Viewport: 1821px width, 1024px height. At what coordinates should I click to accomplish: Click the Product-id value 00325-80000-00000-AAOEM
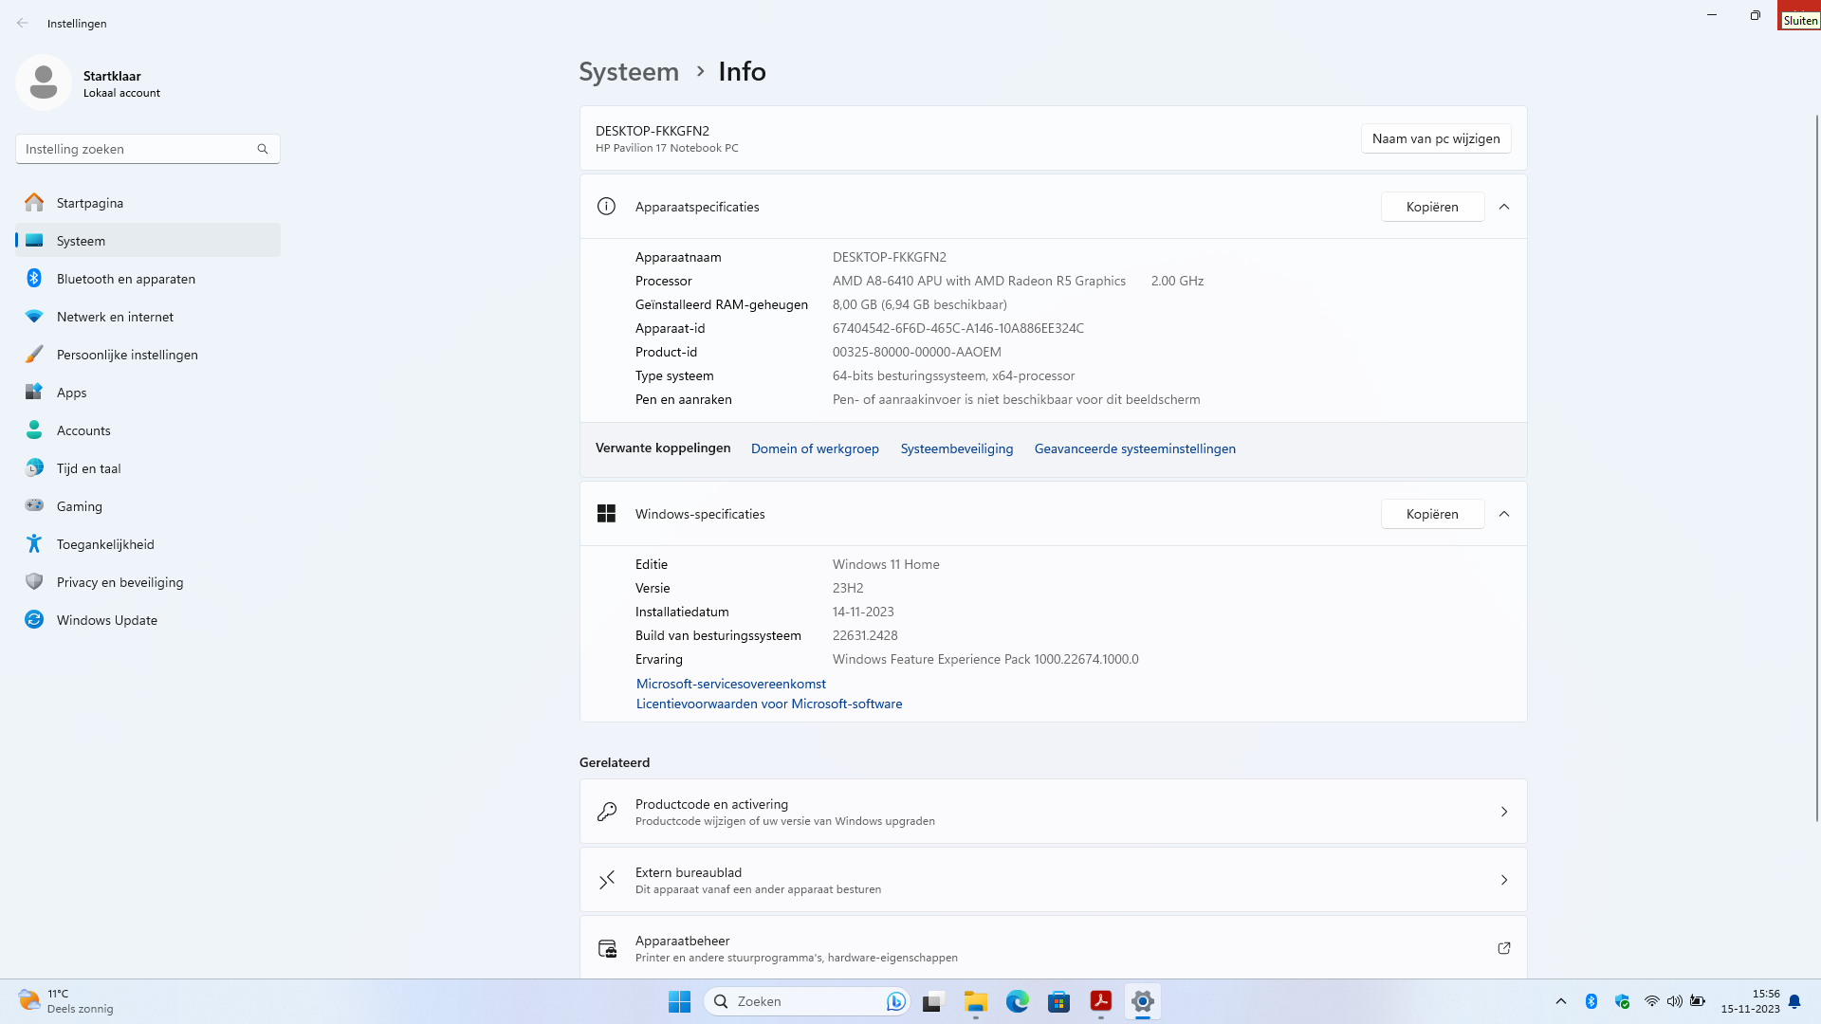tap(917, 352)
